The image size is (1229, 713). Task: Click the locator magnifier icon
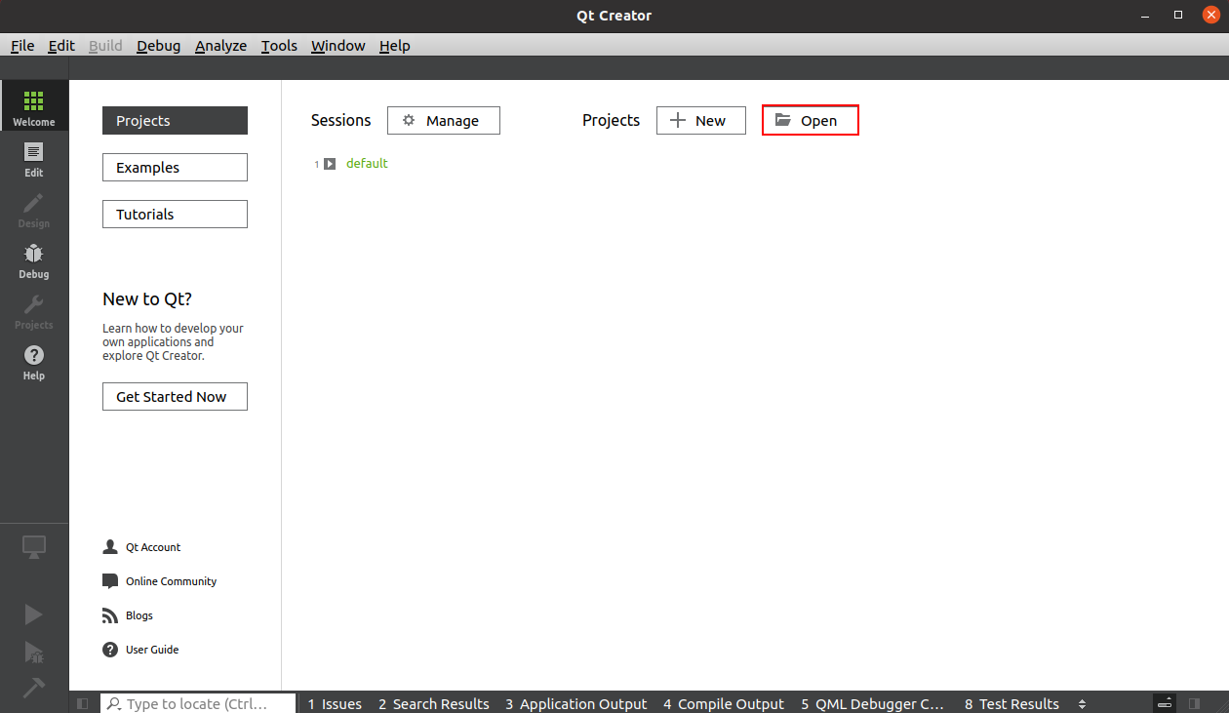click(114, 703)
